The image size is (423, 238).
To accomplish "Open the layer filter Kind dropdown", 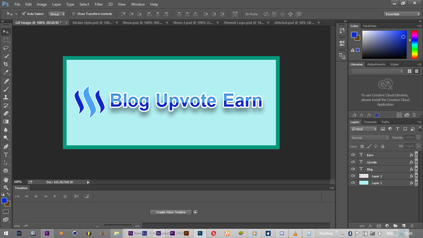I will pyautogui.click(x=364, y=129).
